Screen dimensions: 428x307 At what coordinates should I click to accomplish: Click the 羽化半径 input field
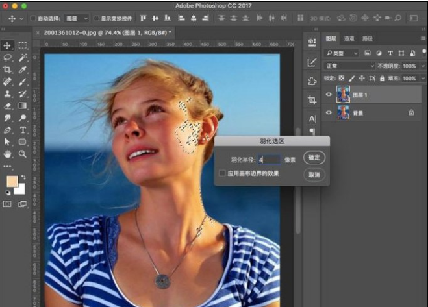point(269,158)
